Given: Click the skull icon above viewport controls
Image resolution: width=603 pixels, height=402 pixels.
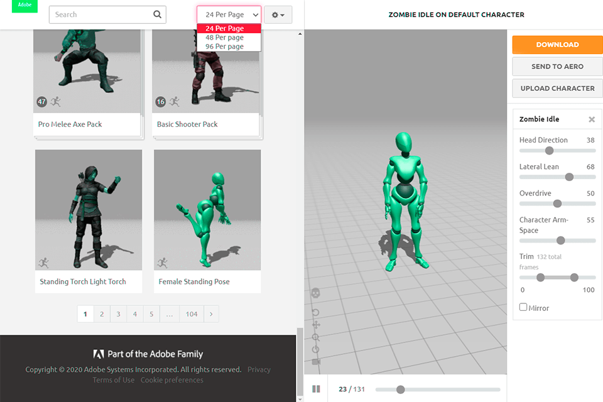Looking at the screenshot, I should click(x=315, y=292).
